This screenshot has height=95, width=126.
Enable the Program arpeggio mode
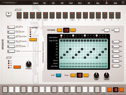pos(11,51)
